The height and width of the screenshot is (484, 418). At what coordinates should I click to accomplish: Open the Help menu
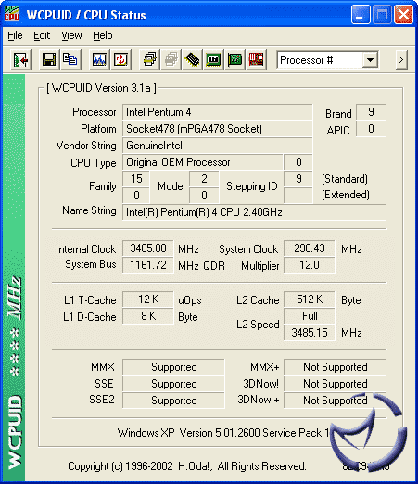103,35
